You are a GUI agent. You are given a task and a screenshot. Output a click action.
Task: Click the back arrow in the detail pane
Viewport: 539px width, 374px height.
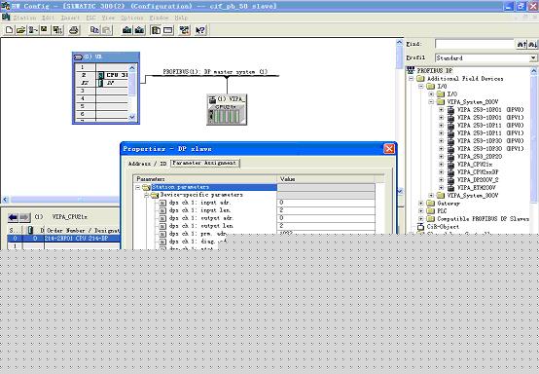pos(13,217)
